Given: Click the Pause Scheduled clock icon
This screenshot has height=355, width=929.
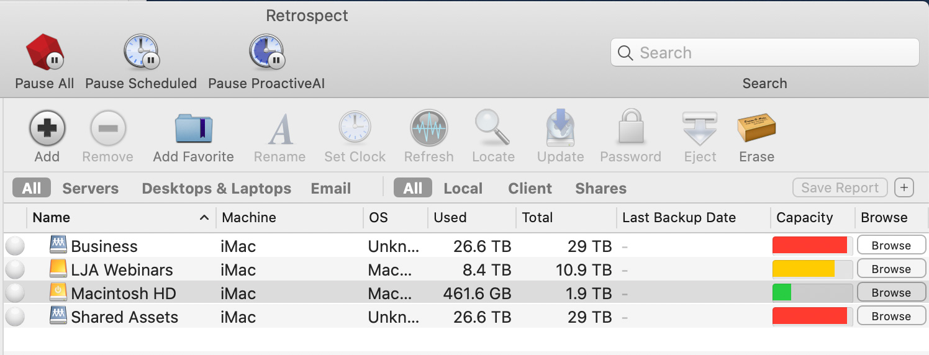Looking at the screenshot, I should click(141, 52).
